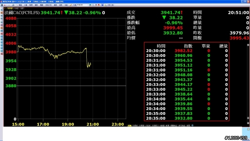
Task: Click the 時間 value 20:51:00
Action: 238,13
